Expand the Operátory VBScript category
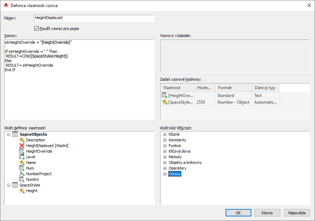 pyautogui.click(x=165, y=168)
